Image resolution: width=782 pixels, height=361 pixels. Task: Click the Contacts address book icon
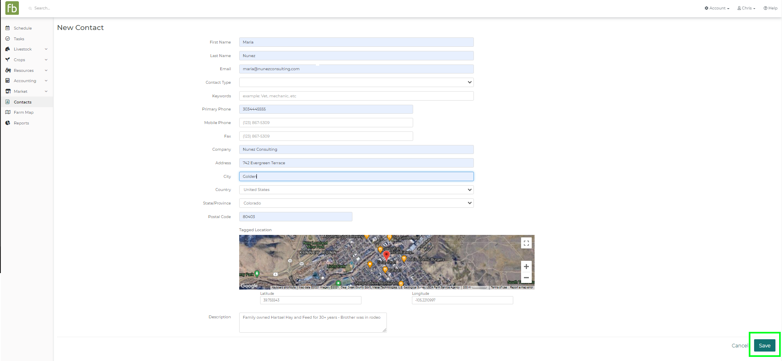point(7,102)
